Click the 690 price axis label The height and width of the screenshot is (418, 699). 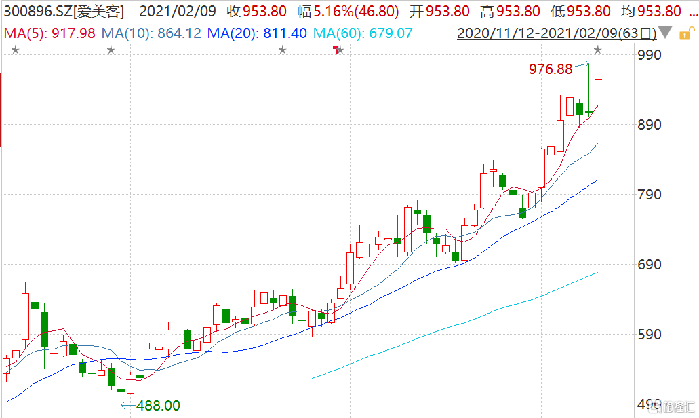pyautogui.click(x=650, y=265)
